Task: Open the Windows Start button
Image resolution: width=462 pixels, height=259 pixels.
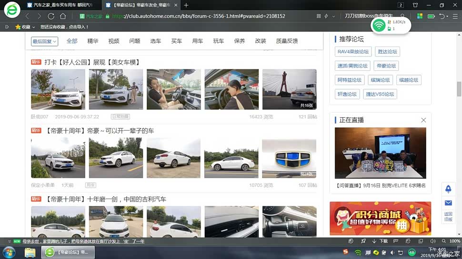Action: [9, 252]
